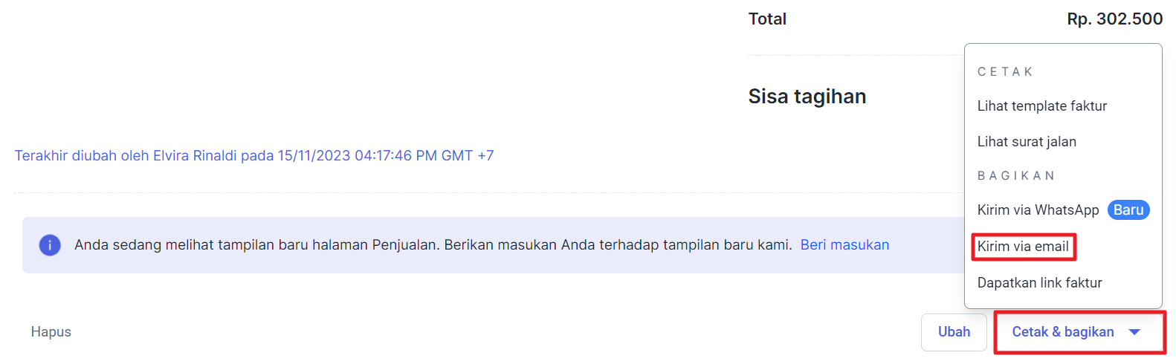
Task: Select 'Dapatkan link faktur' menu item
Action: click(1039, 283)
